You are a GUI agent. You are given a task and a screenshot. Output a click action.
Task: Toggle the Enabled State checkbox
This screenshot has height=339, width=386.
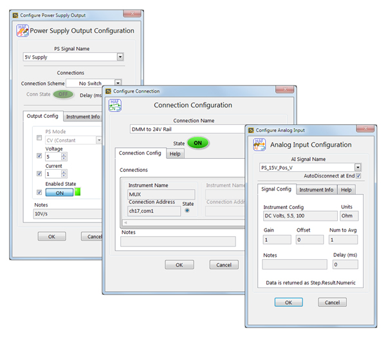[39, 192]
